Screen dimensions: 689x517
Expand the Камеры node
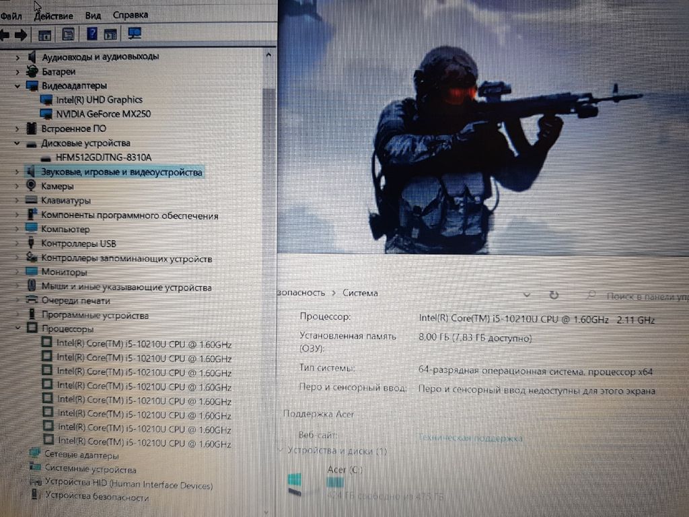(17, 186)
